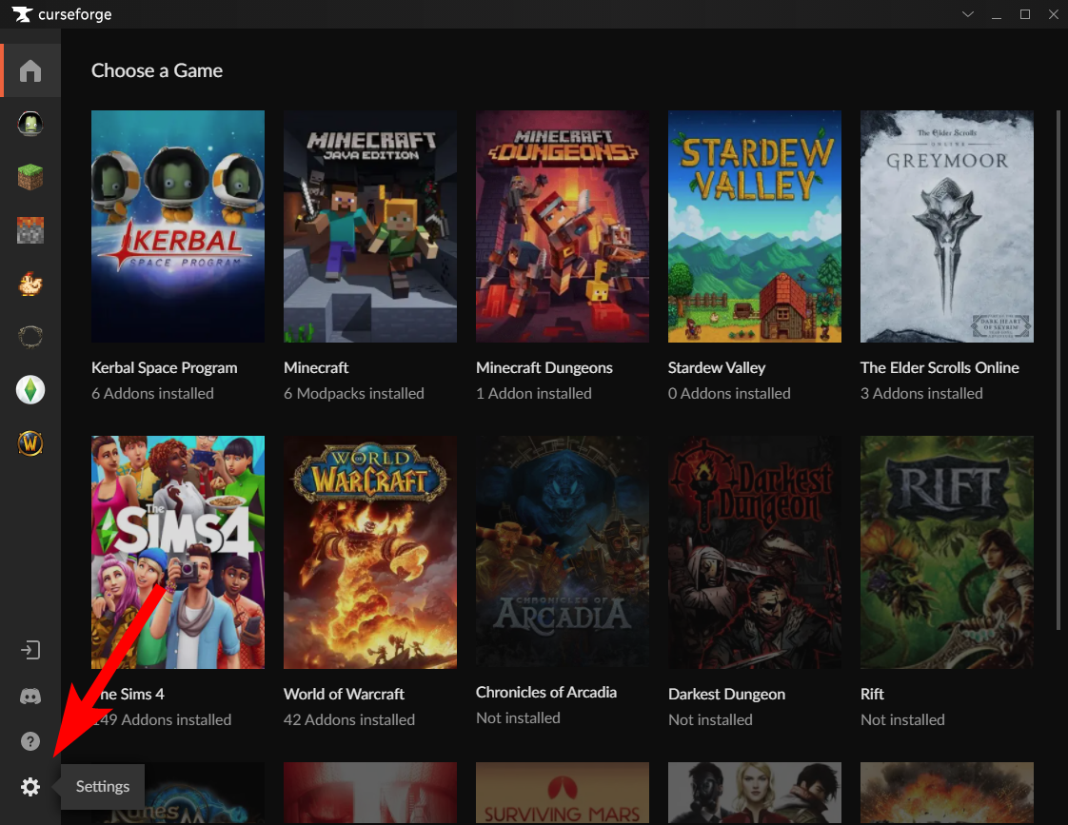Image resolution: width=1068 pixels, height=825 pixels.
Task: Select the Chronicles of Arcadia cover art
Action: (x=562, y=552)
